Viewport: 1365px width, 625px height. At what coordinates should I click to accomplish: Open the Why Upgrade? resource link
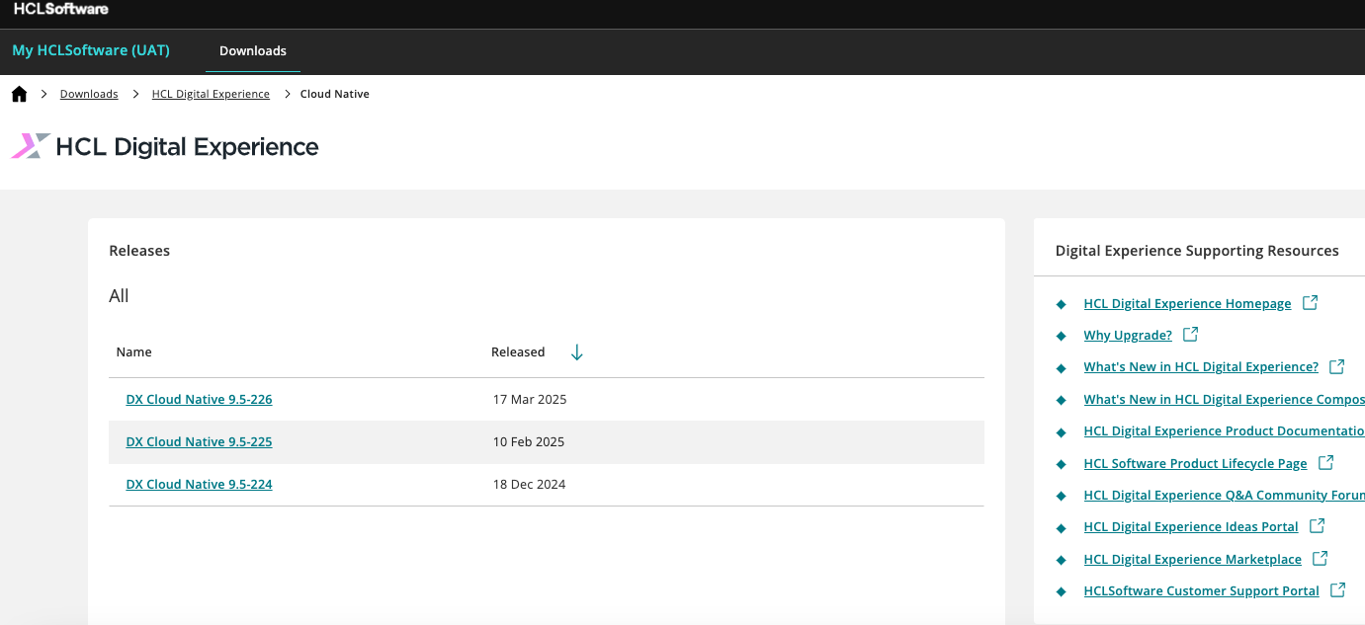1127,335
